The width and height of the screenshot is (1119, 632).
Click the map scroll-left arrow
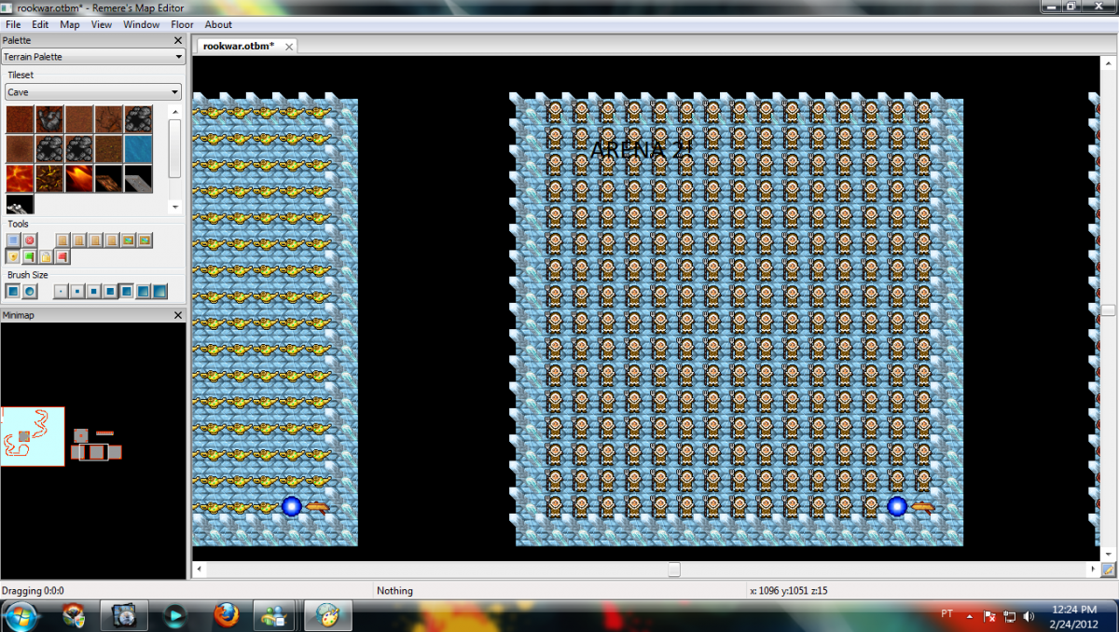point(198,569)
